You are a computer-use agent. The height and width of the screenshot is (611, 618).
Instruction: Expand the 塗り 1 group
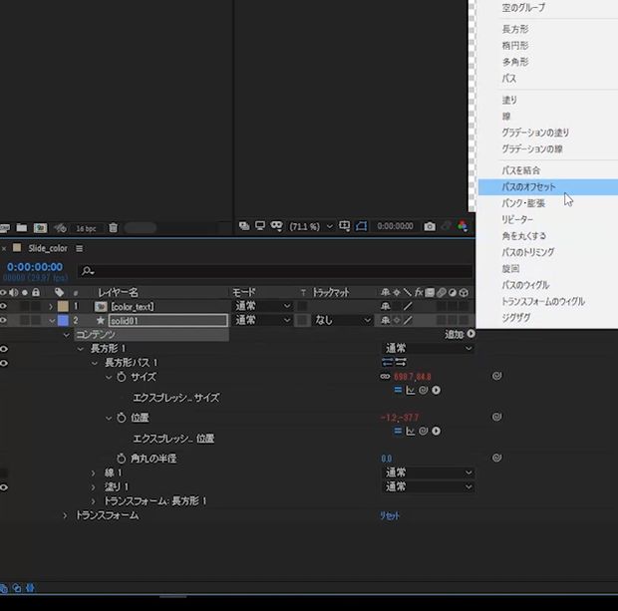click(x=93, y=487)
